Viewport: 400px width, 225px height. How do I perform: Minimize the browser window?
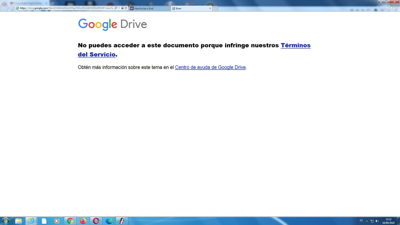381,2
